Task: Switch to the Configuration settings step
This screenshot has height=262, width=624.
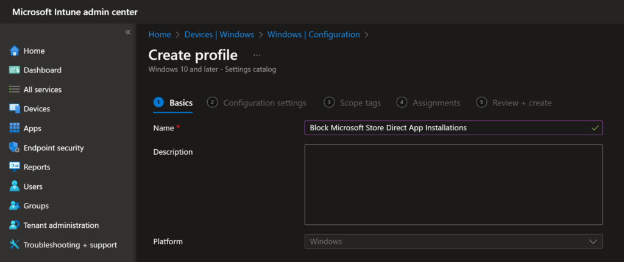Action: (257, 103)
